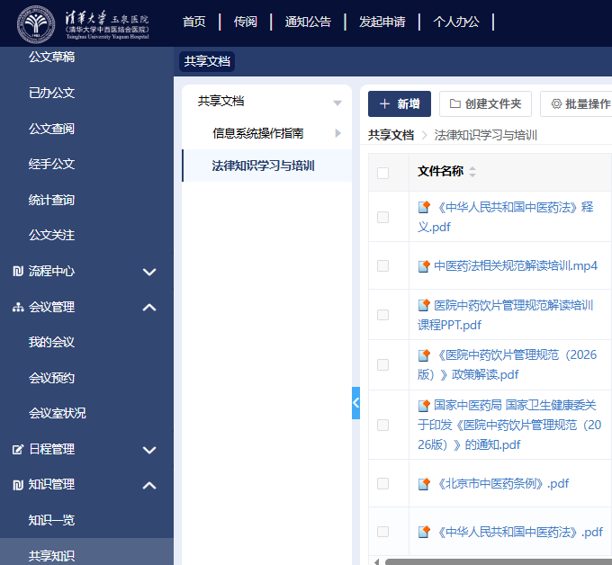Expand the 流程中心 chevron
Screen dimensions: 612x565
pyautogui.click(x=149, y=272)
